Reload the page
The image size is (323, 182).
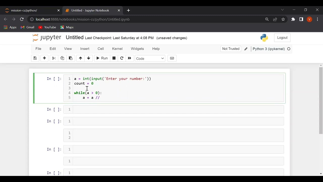22,19
